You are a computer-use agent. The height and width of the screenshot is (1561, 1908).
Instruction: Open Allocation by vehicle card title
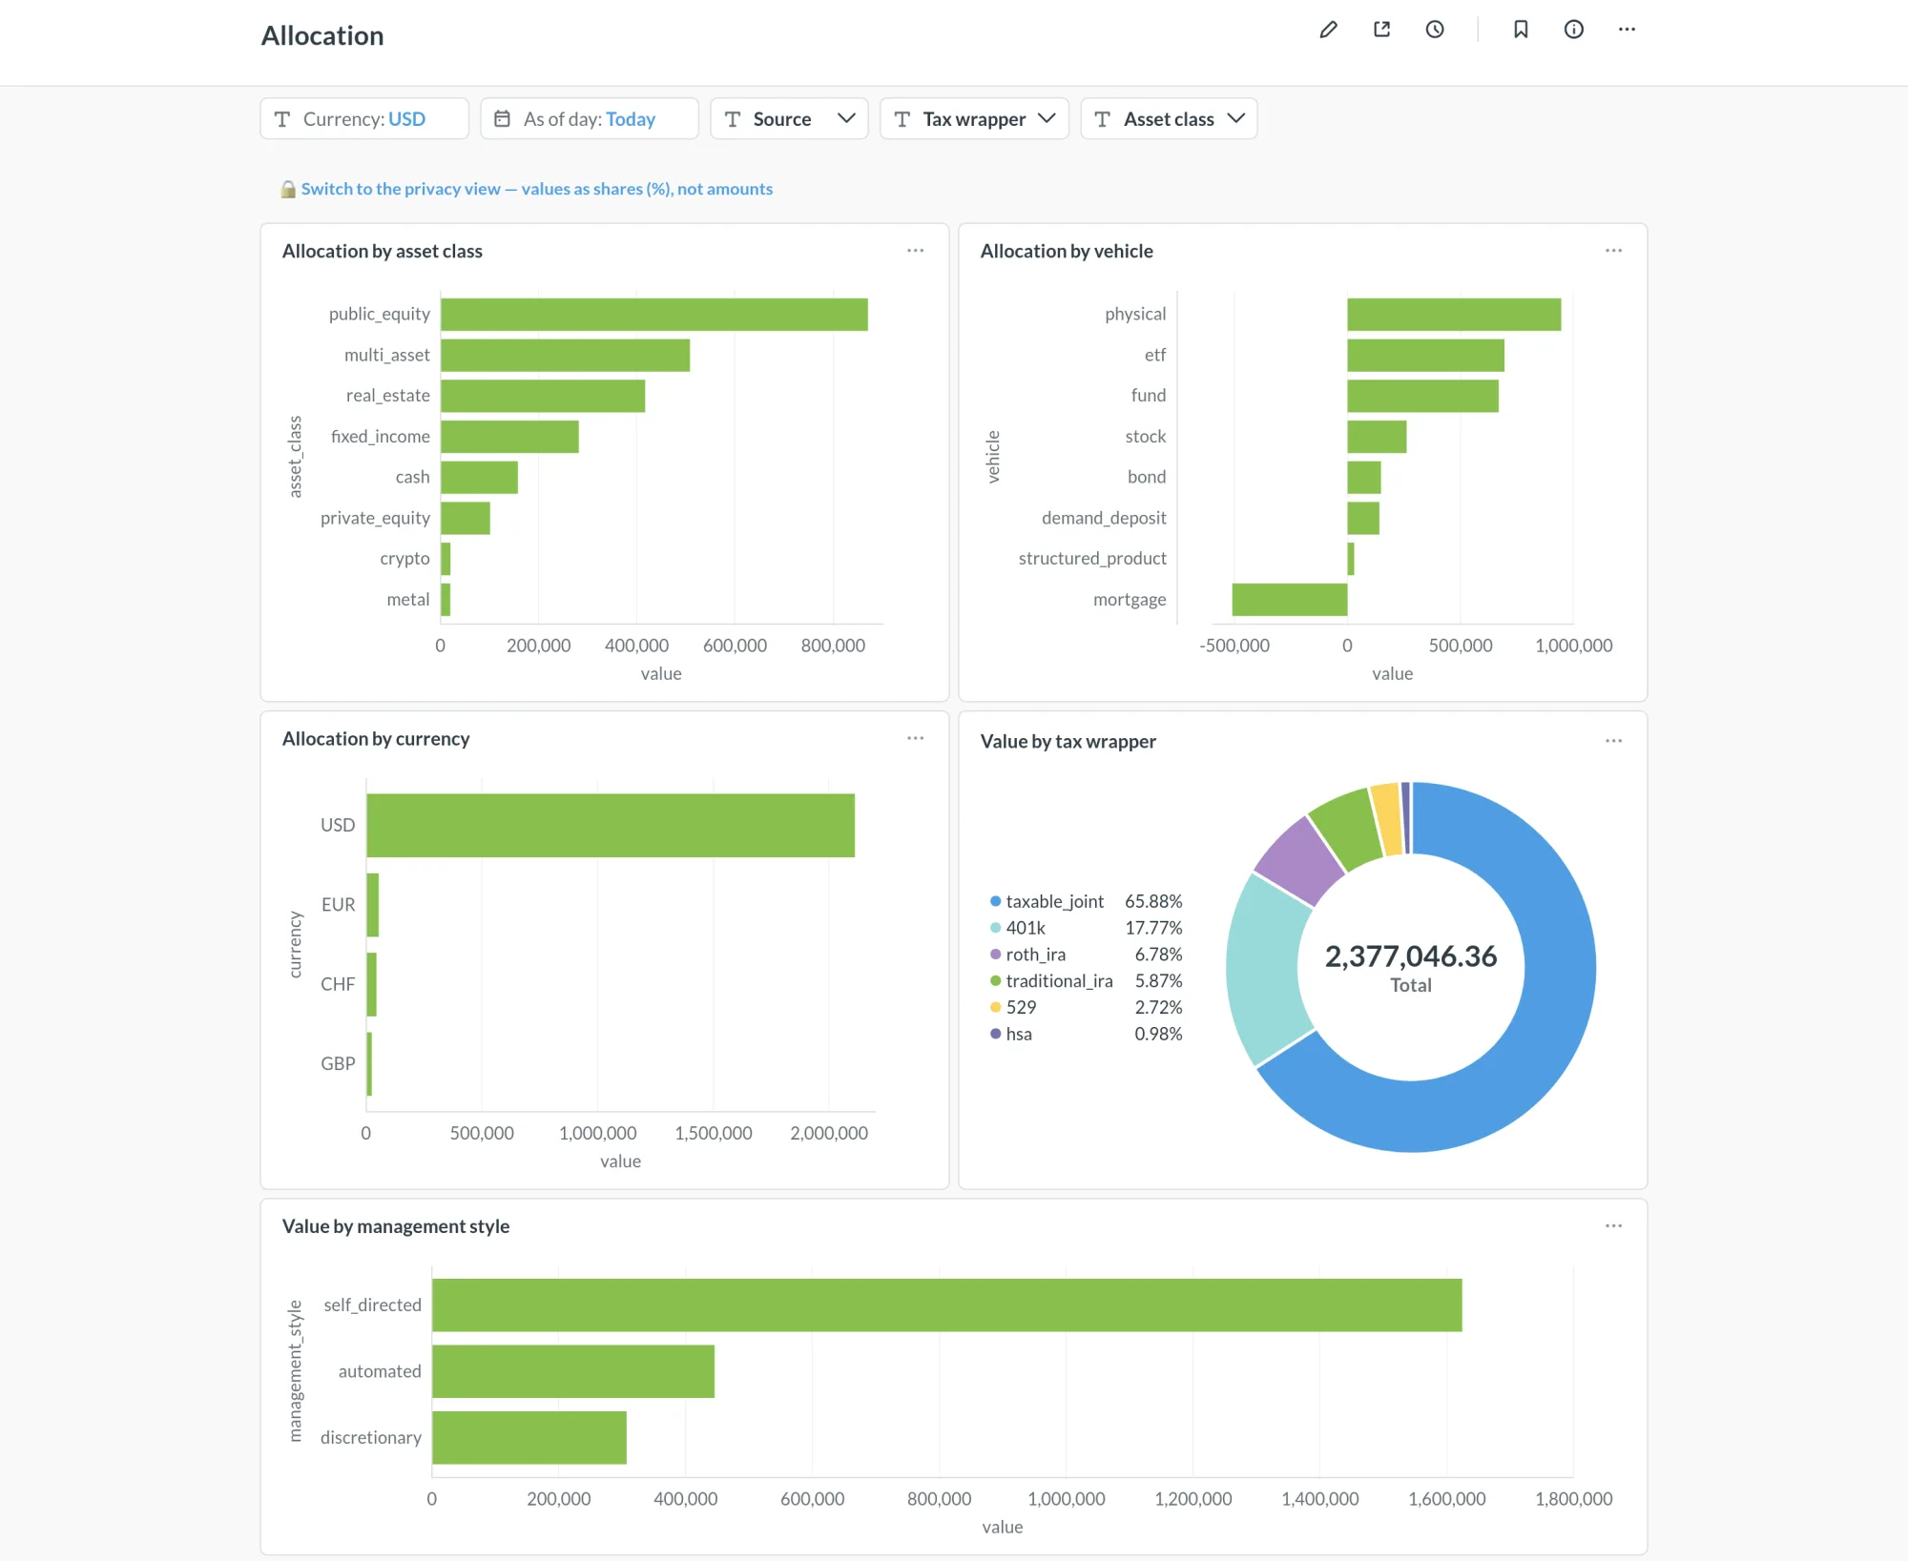1067,251
